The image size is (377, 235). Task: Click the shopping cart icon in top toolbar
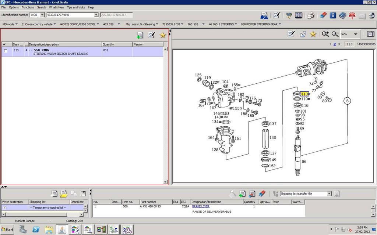pos(289,15)
